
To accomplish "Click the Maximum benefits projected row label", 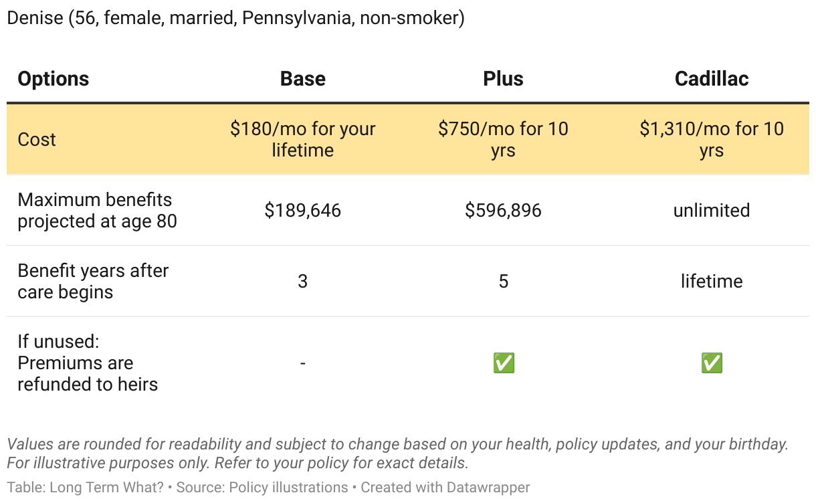I will [97, 210].
